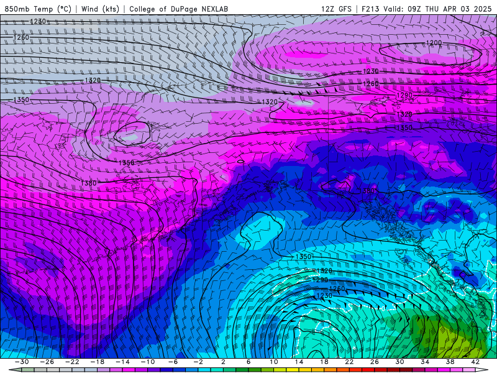The height and width of the screenshot is (373, 497).
Task: Click the 'F213 Valid: 09Z THU APR 03 2025' text
Action: point(427,9)
